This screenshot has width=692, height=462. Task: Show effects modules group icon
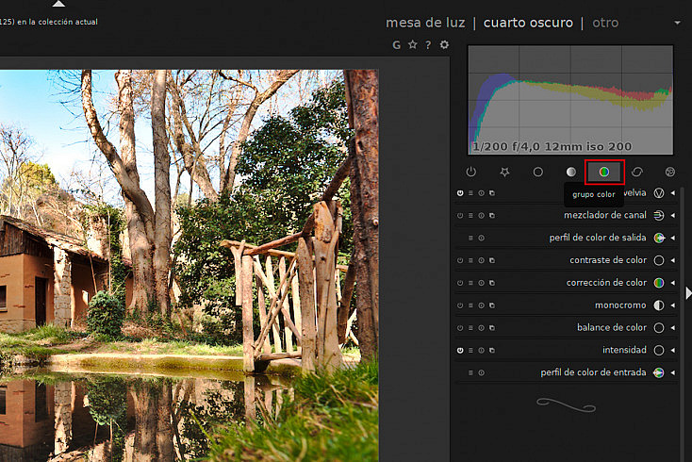click(x=670, y=172)
